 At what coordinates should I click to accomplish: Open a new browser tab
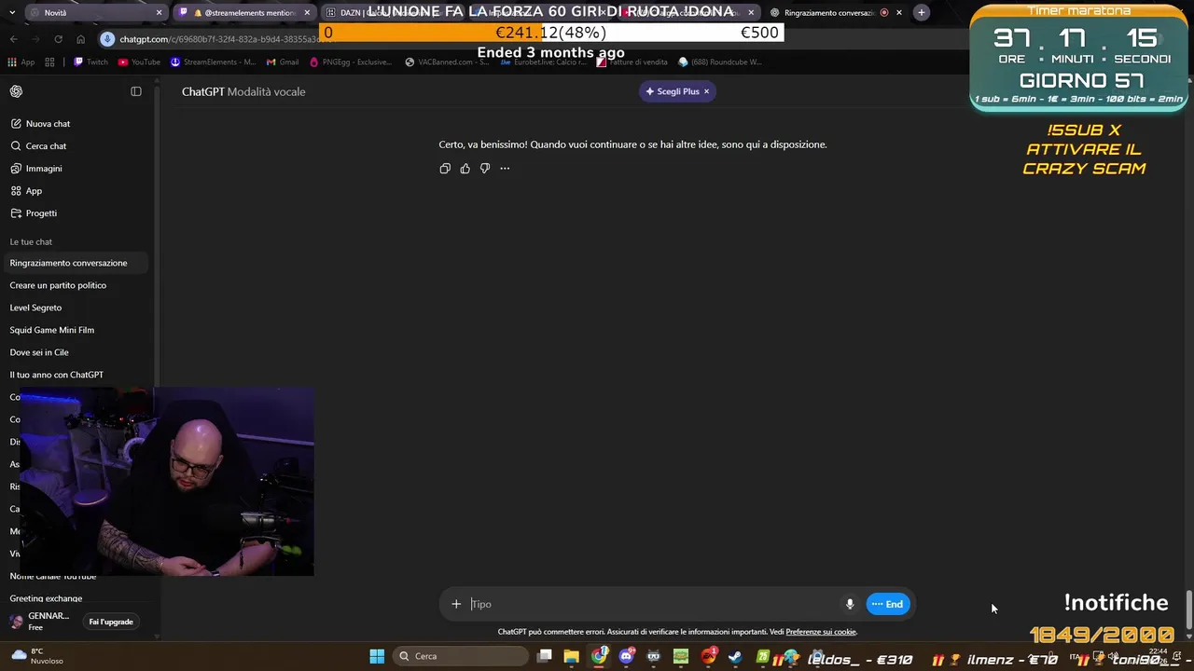click(922, 13)
